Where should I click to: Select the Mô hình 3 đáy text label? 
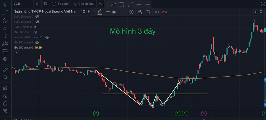pos(133,31)
